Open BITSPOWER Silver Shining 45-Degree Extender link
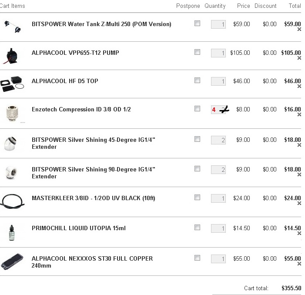 tap(94, 143)
